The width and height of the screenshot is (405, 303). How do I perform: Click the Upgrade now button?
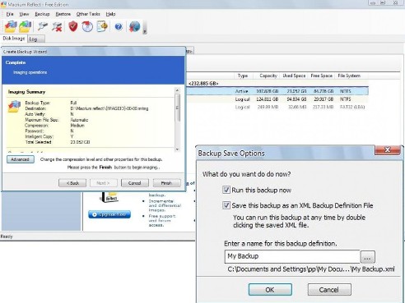point(109,214)
